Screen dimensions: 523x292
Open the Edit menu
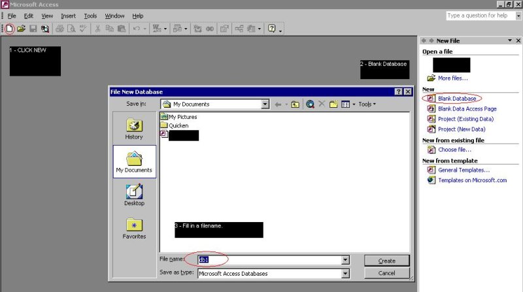click(29, 16)
